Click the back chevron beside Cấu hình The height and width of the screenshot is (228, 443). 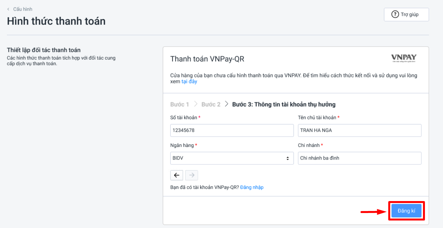[8, 9]
